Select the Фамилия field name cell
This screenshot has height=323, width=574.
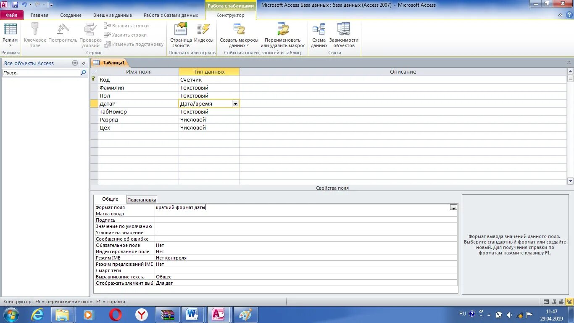coord(138,87)
